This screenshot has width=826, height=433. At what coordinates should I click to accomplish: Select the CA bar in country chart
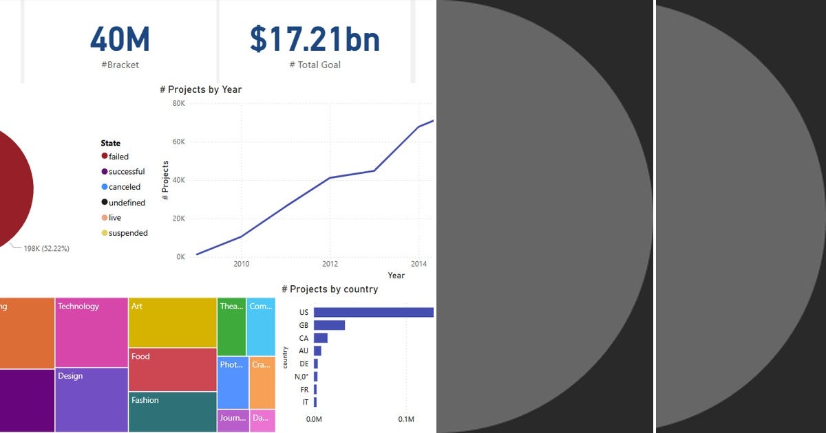coord(321,337)
